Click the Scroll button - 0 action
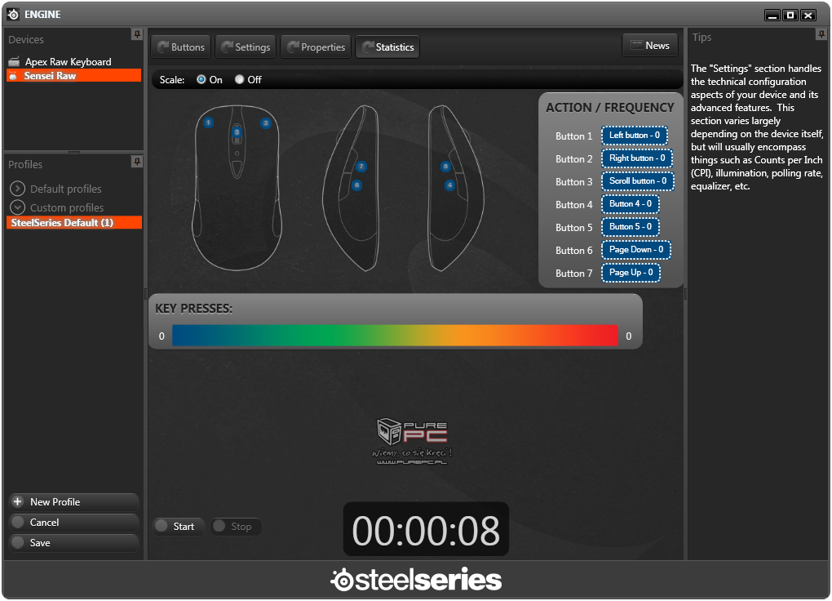Viewport: 832px width, 601px height. pyautogui.click(x=638, y=180)
